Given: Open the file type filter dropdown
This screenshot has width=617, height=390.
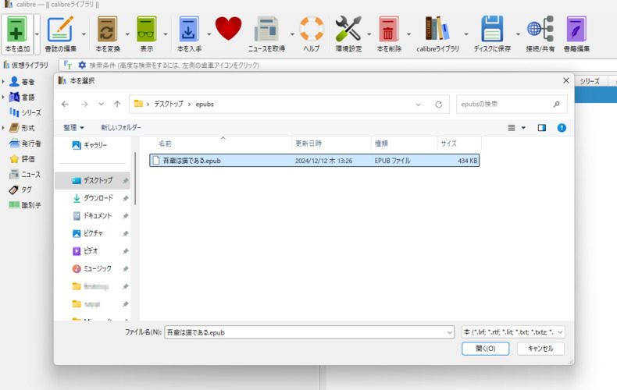Looking at the screenshot, I should (x=513, y=332).
